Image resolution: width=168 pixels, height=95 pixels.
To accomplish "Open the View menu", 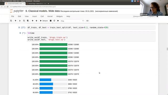I will 27,16.
